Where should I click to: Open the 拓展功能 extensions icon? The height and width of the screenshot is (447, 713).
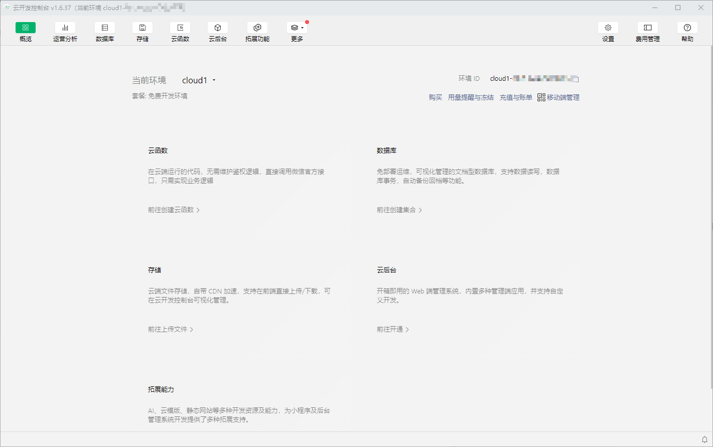coord(257,28)
